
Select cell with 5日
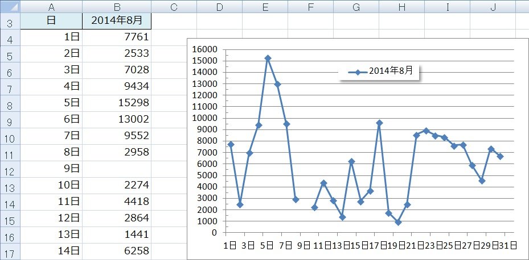tap(51, 103)
